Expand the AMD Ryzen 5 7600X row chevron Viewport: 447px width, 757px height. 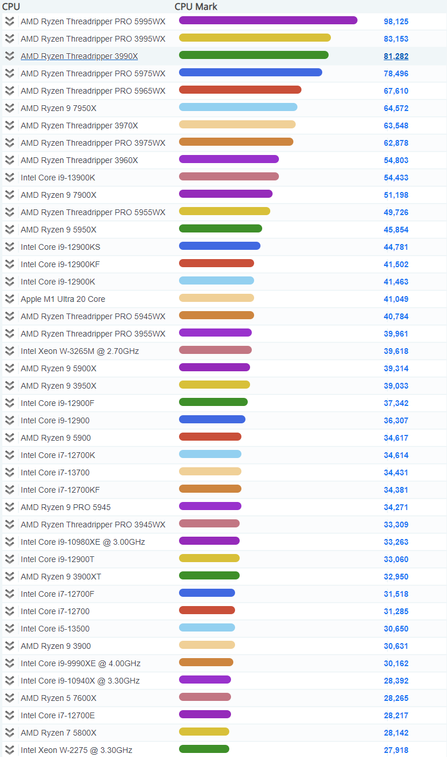click(x=9, y=698)
